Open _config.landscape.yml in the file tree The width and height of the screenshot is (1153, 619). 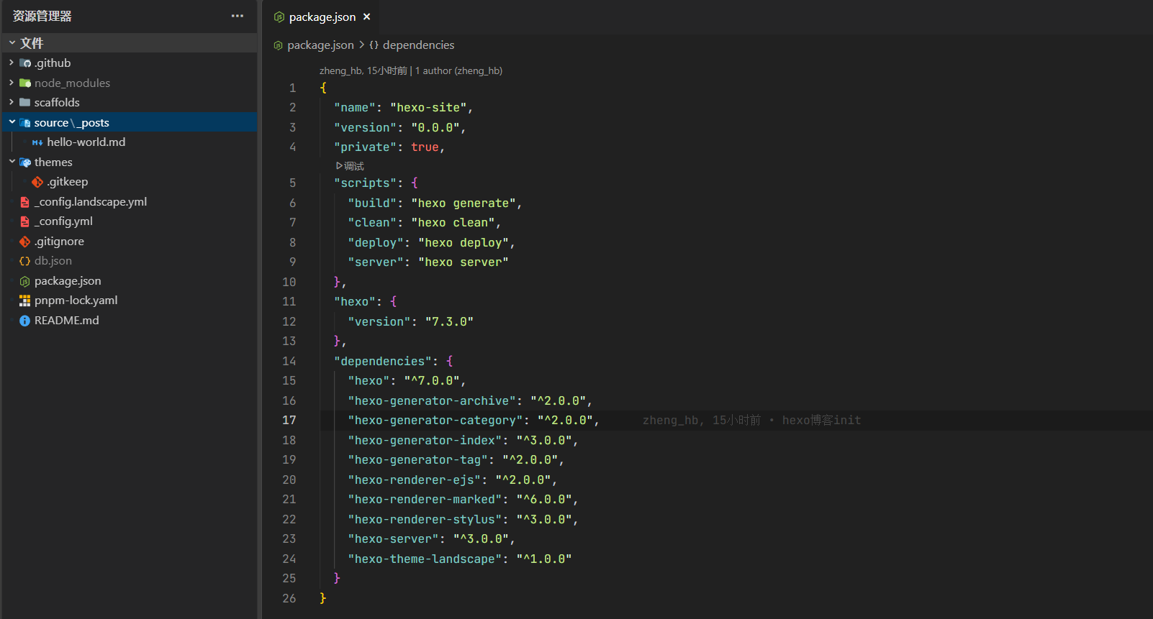coord(90,202)
